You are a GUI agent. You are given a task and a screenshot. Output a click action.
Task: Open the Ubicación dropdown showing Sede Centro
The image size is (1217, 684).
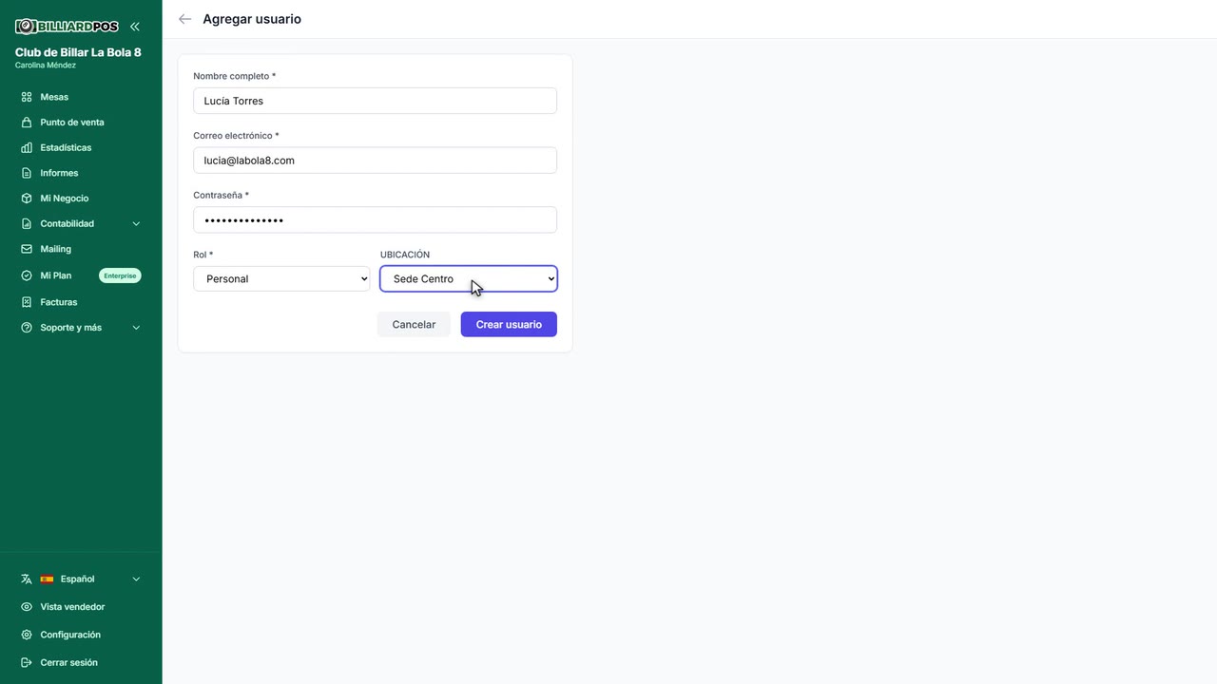469,278
